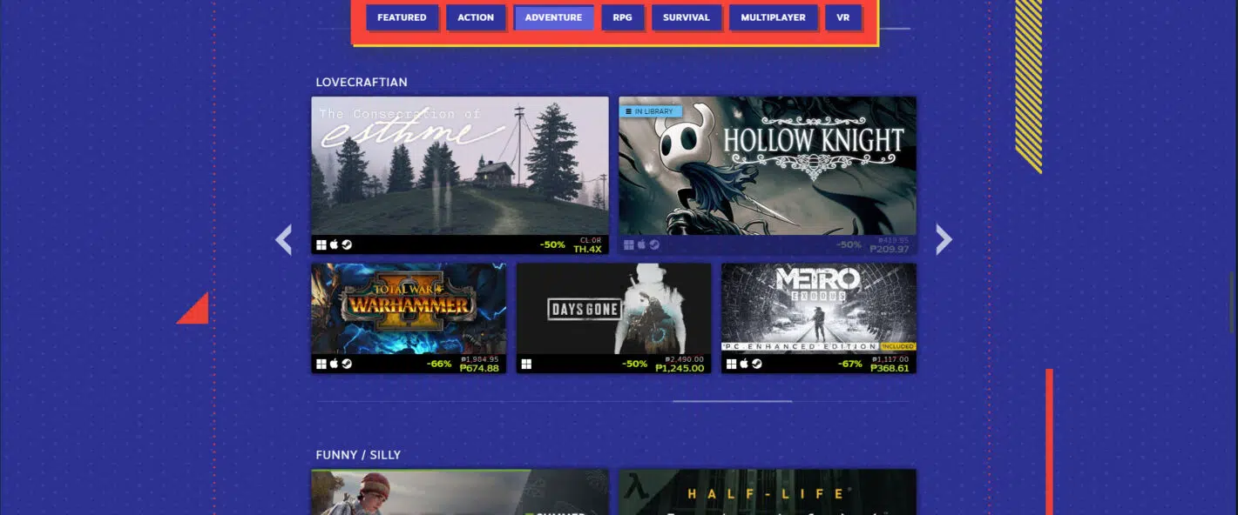Click the Steam icon on Warhammer II
Image resolution: width=1238 pixels, height=515 pixels.
tap(347, 365)
